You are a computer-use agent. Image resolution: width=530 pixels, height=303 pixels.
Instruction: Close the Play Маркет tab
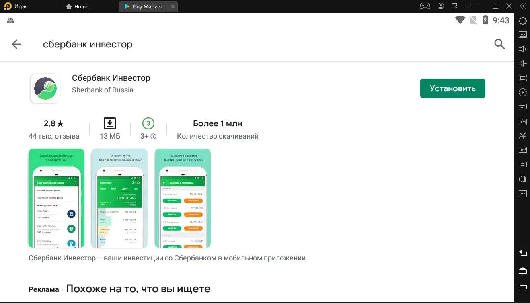click(x=173, y=6)
